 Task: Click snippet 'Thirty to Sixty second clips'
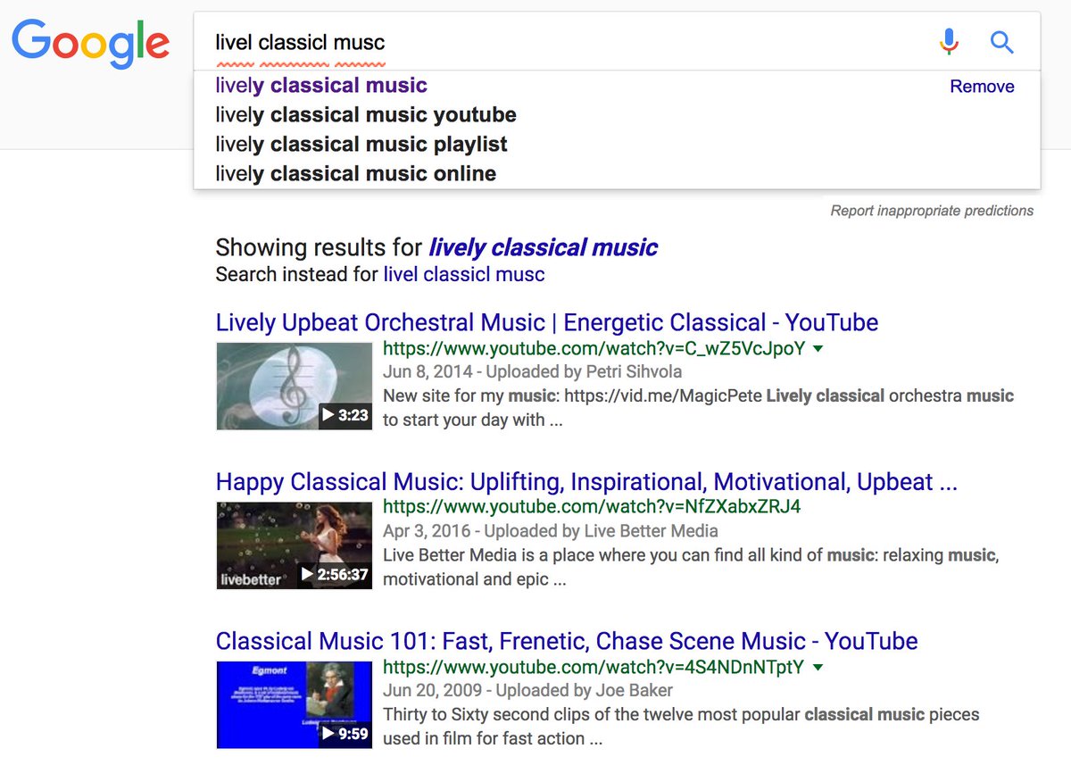[681, 727]
